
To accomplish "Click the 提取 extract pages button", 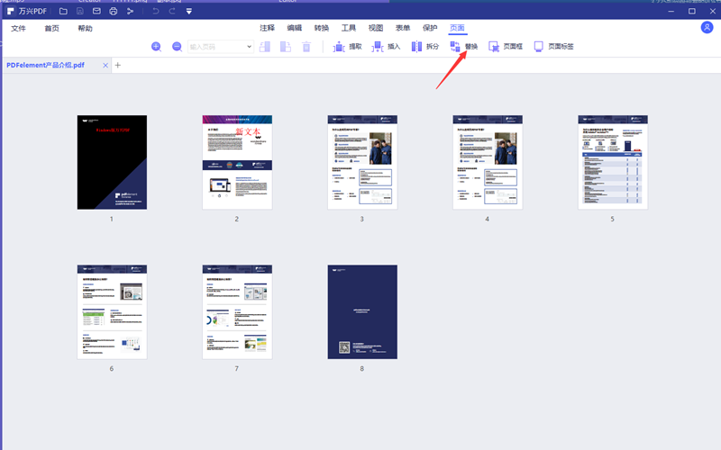I will coord(348,46).
